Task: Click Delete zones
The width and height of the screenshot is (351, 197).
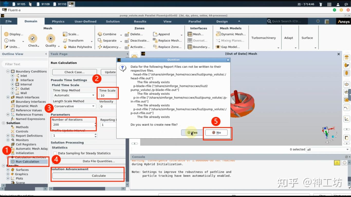Action: pyautogui.click(x=134, y=34)
